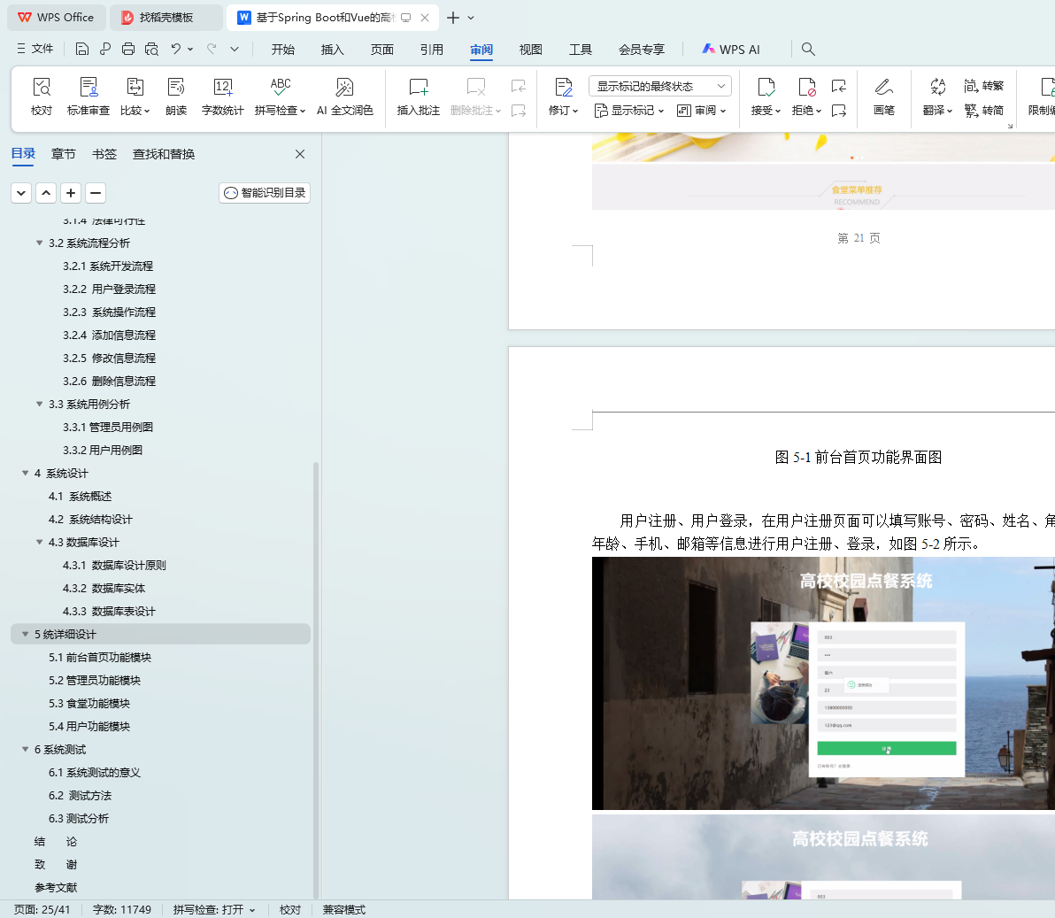Go to the 参考文献 outline entry
The height and width of the screenshot is (918, 1055).
(x=56, y=888)
